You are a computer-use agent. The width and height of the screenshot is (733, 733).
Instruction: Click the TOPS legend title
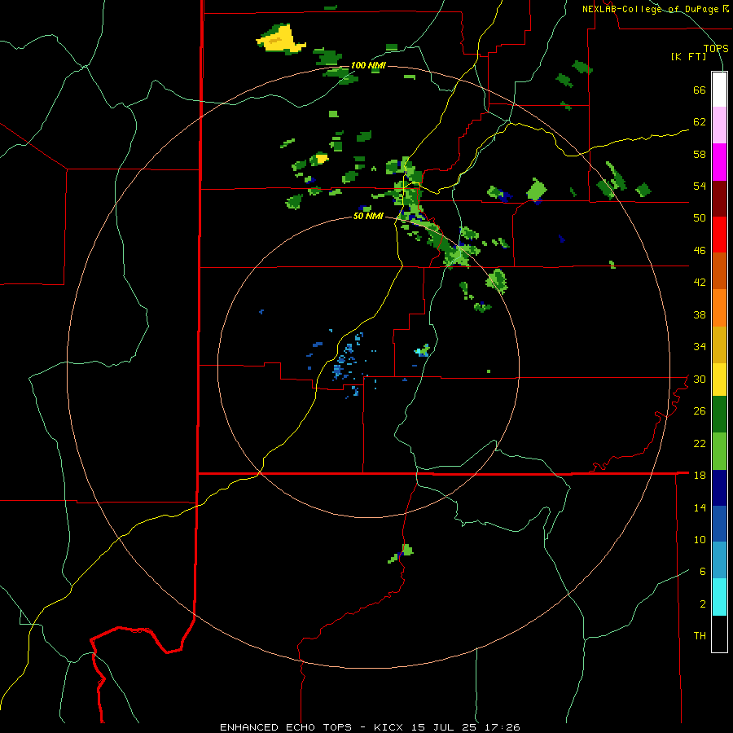716,49
